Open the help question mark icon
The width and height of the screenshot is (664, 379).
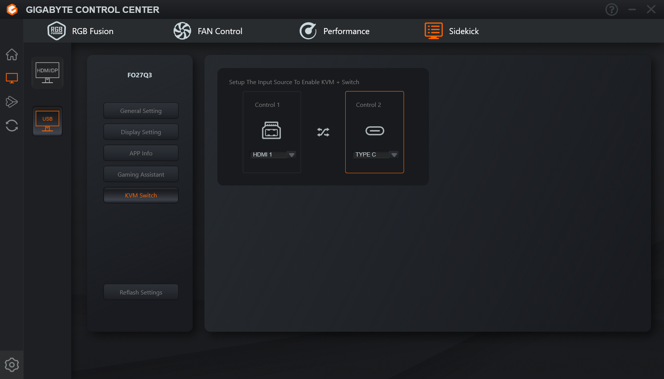click(611, 9)
